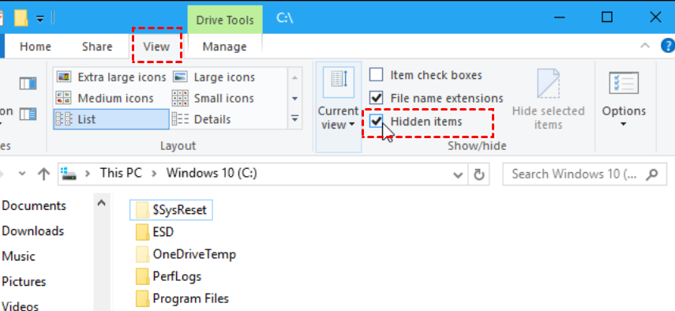Open the $SysReset folder
Viewport: 675px width, 311px height.
(x=171, y=210)
